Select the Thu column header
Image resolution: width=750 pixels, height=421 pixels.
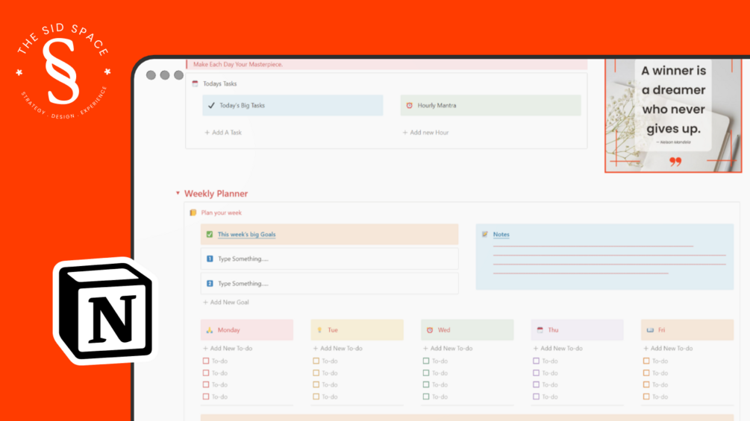pyautogui.click(x=578, y=330)
